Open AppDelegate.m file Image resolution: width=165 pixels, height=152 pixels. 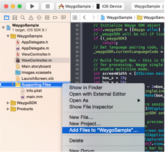[x=35, y=48]
